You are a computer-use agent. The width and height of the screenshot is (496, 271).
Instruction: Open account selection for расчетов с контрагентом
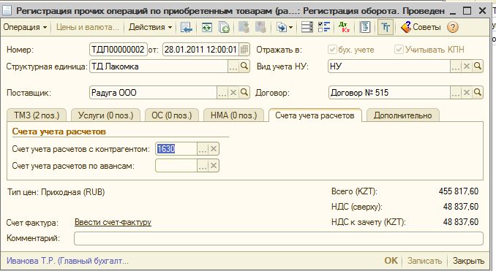pos(203,149)
